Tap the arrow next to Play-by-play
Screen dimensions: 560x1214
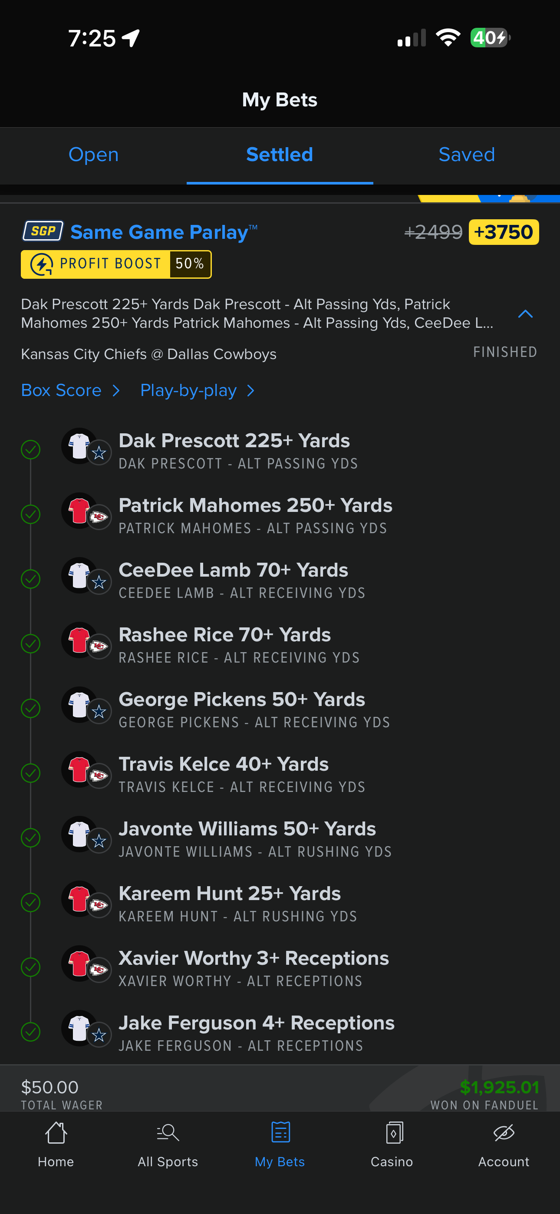pos(251,391)
